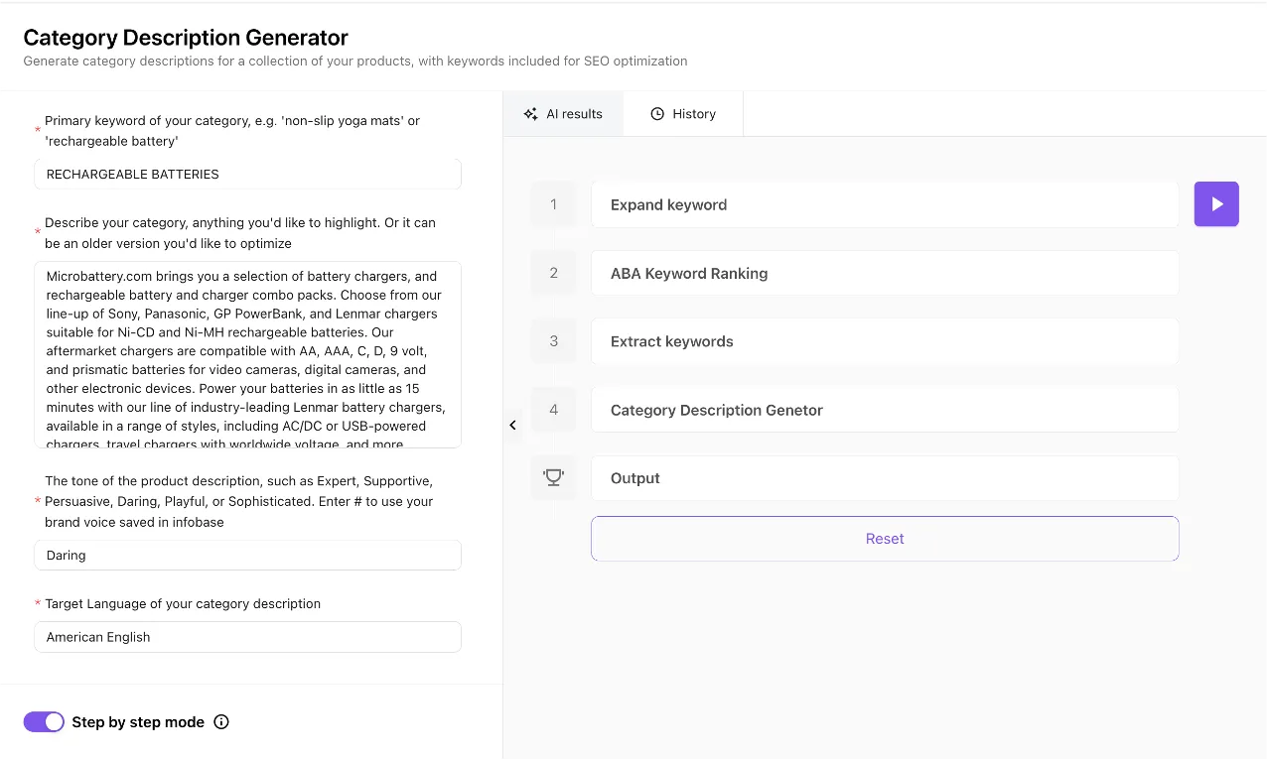Focus the Target Language field
The height and width of the screenshot is (760, 1268).
[x=247, y=637]
